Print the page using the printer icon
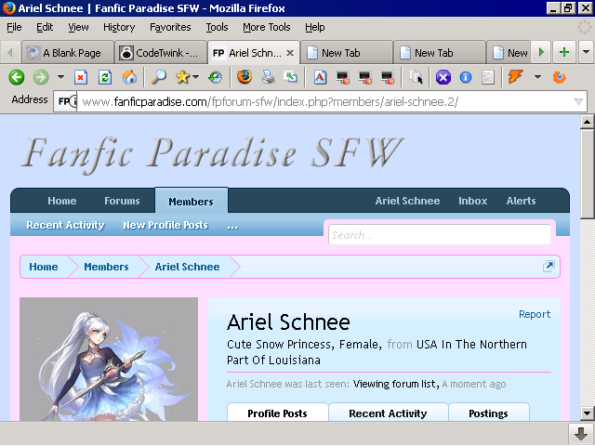This screenshot has width=595, height=446. [269, 77]
